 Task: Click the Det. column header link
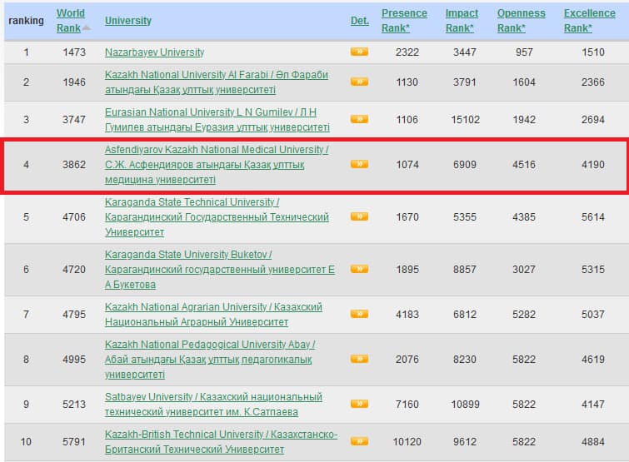point(359,21)
